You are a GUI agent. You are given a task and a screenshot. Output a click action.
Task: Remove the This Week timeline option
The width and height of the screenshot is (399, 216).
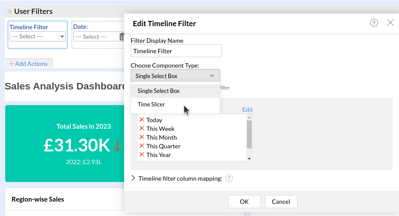pyautogui.click(x=142, y=128)
